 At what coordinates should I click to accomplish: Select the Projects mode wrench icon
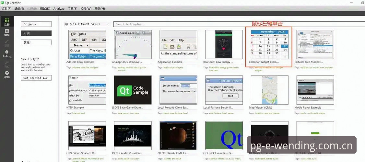coord(7,64)
